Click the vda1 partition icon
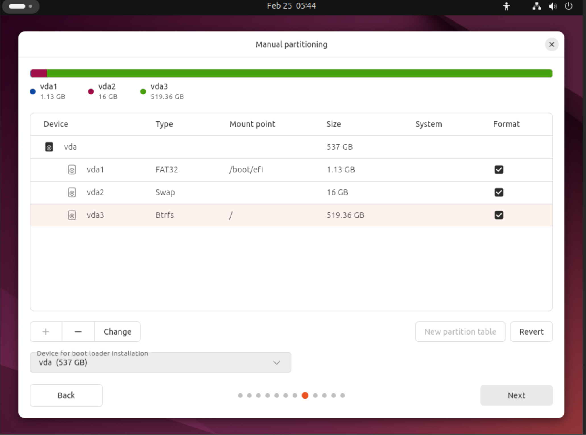Image resolution: width=586 pixels, height=435 pixels. (72, 170)
